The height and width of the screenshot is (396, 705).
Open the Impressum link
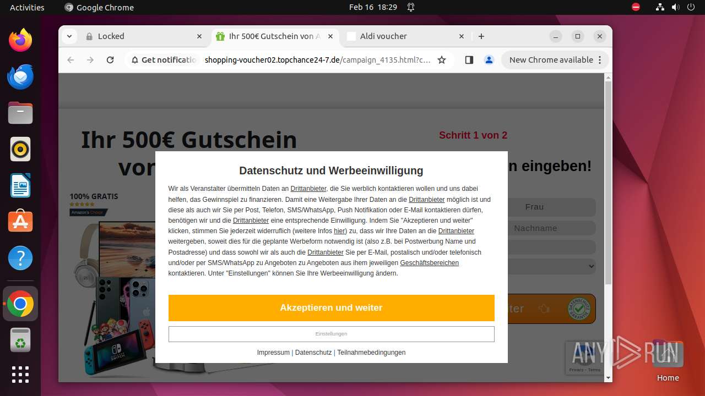273,353
